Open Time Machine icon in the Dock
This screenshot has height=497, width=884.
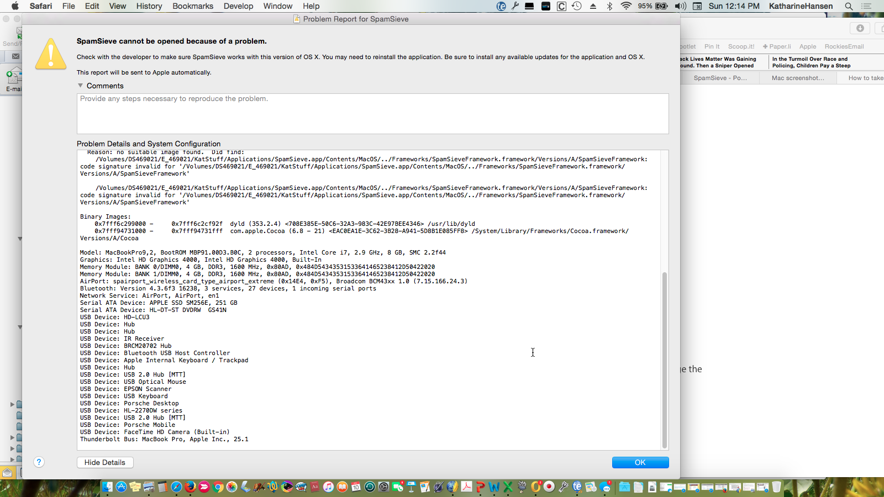coord(370,487)
